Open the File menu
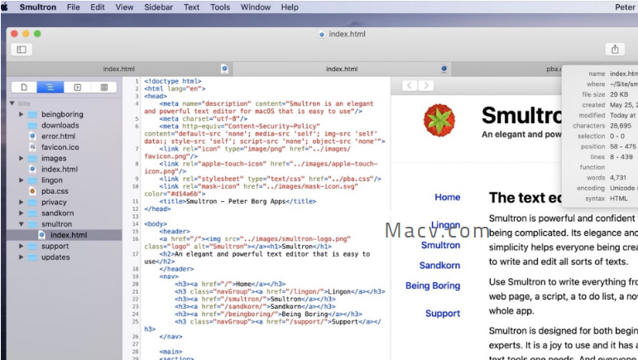Image resolution: width=638 pixels, height=360 pixels. coord(74,7)
